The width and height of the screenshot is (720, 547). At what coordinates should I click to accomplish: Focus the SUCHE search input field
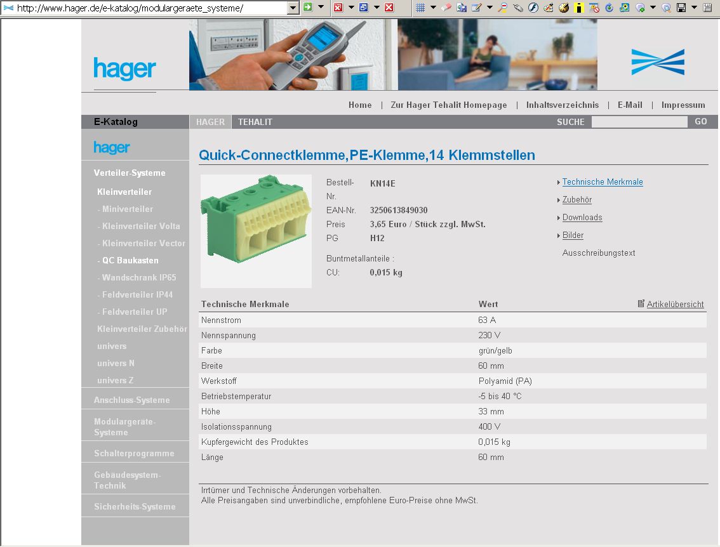639,122
